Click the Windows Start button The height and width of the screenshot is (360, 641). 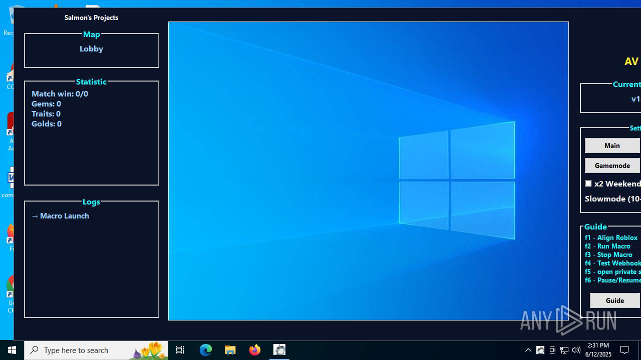pyautogui.click(x=12, y=350)
